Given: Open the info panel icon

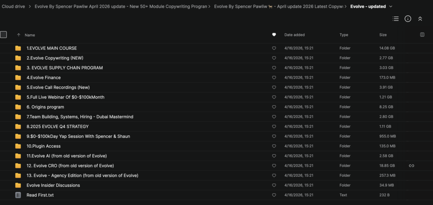Looking at the screenshot, I should pyautogui.click(x=408, y=19).
